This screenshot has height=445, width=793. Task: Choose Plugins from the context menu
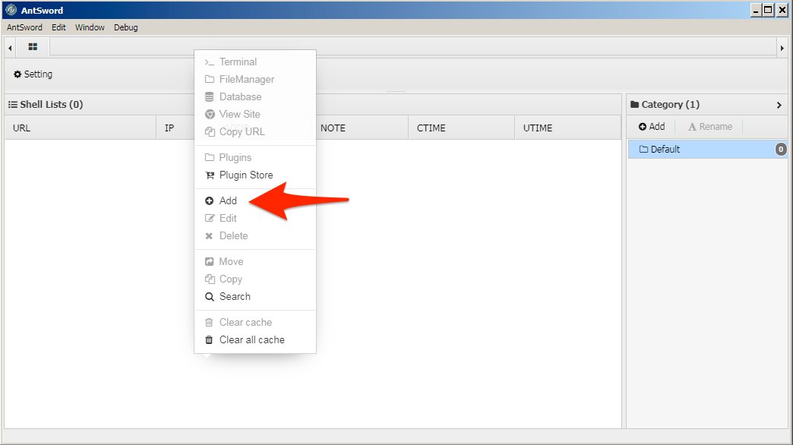click(255, 157)
